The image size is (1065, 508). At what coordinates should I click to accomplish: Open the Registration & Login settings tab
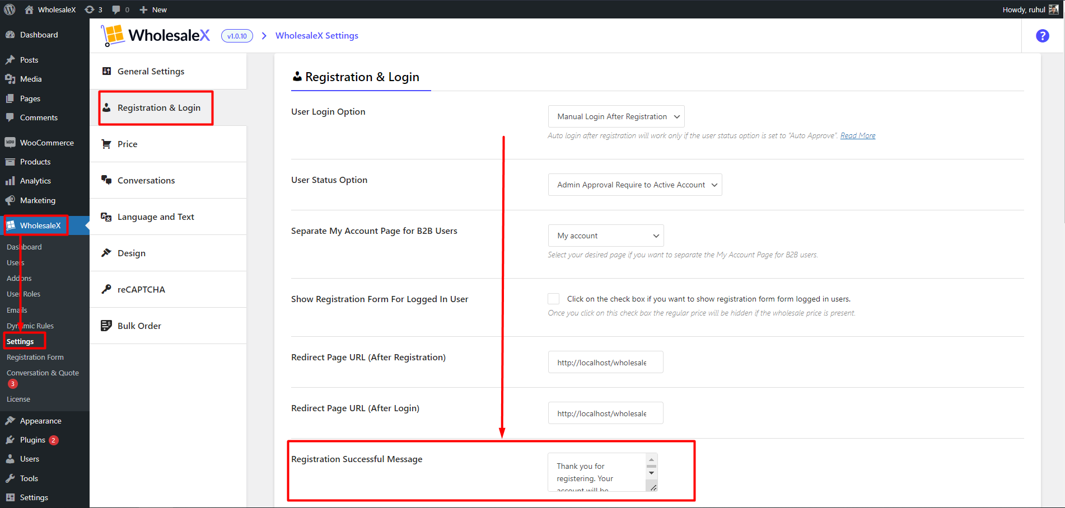point(168,107)
